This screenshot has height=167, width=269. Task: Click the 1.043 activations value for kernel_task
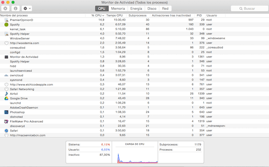point(190,29)
